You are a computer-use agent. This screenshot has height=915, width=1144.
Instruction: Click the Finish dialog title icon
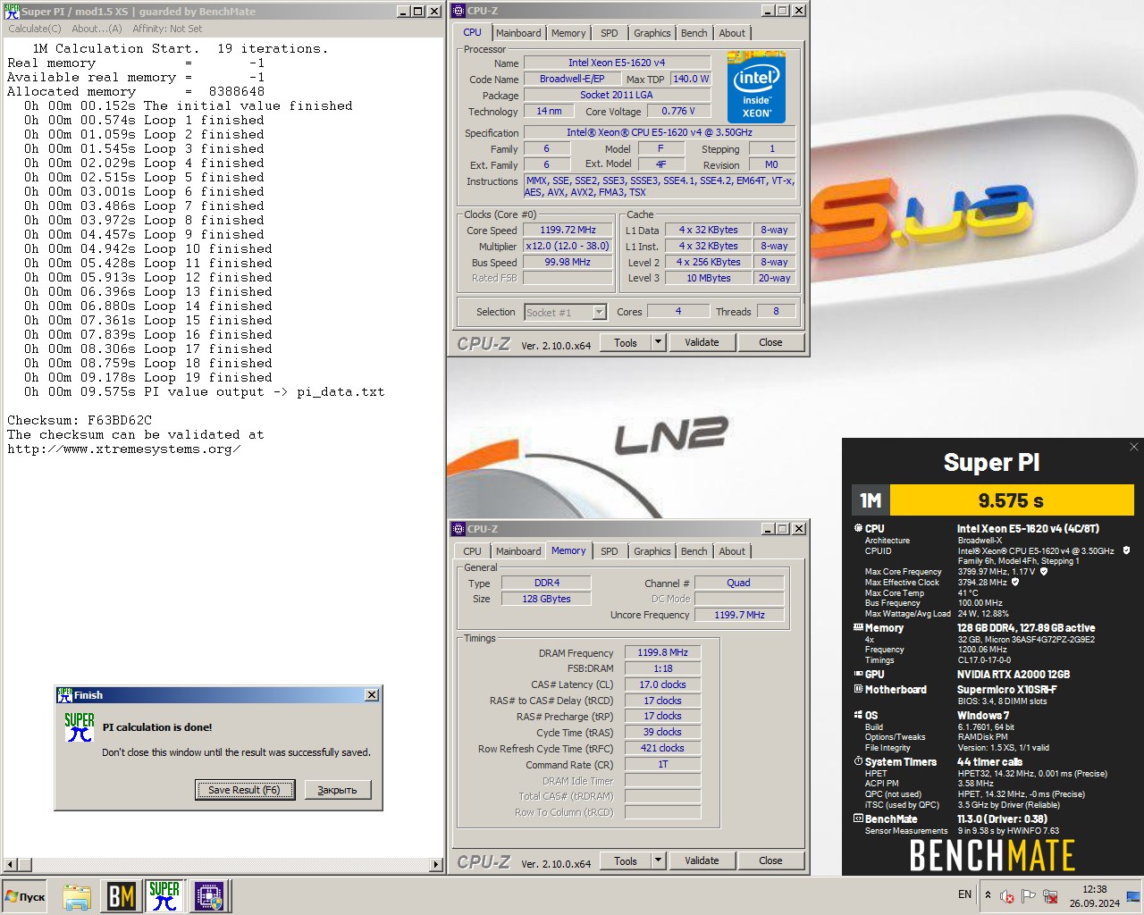click(64, 695)
